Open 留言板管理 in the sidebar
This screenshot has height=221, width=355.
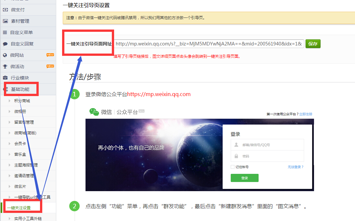click(24, 122)
